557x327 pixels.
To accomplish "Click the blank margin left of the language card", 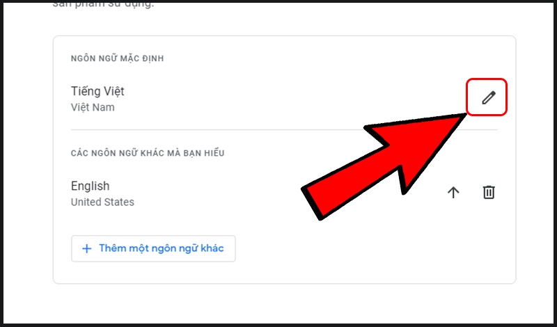I will click(x=29, y=160).
